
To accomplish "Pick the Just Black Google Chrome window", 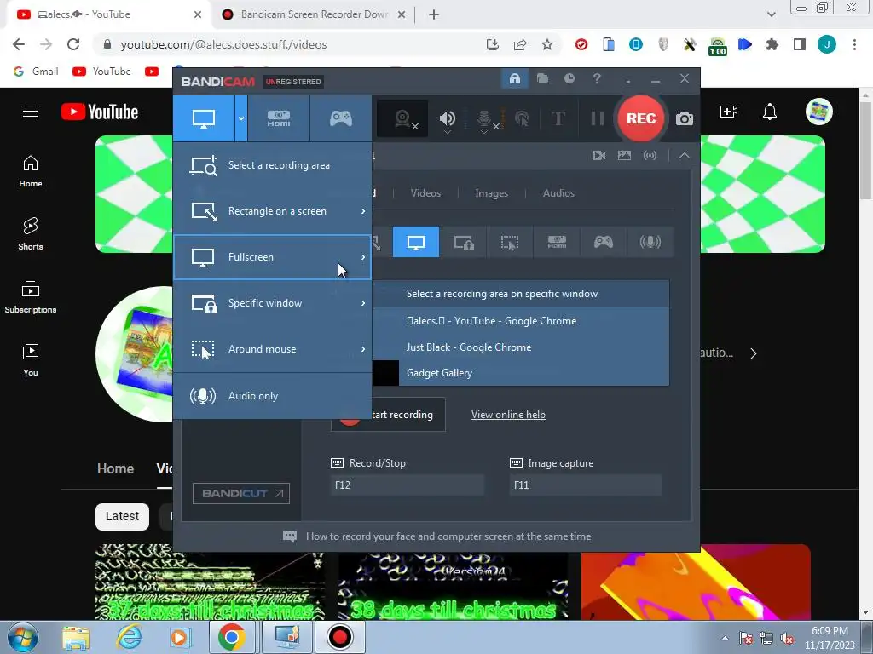I will [x=521, y=347].
